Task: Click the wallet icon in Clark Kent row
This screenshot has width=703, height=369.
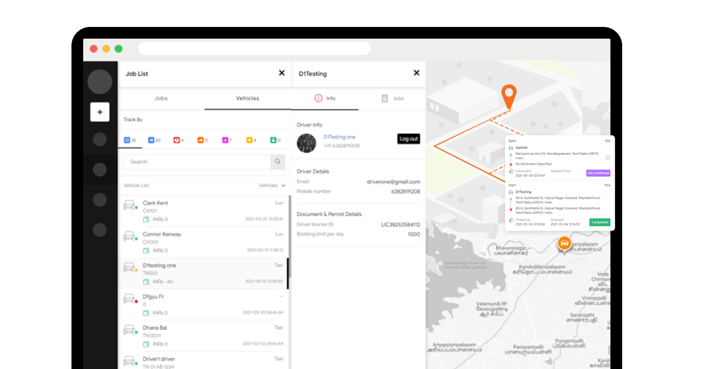Action: pyautogui.click(x=146, y=219)
